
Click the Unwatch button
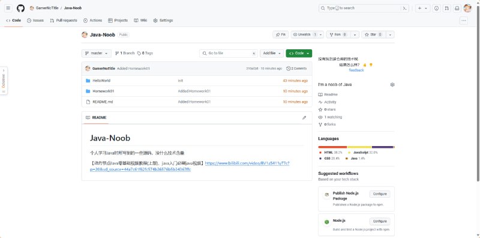[x=305, y=35]
